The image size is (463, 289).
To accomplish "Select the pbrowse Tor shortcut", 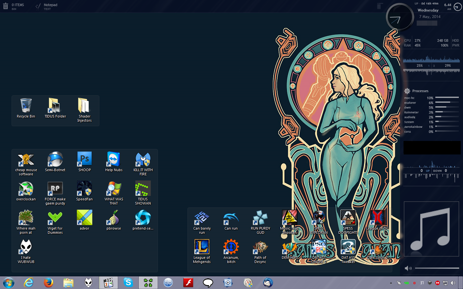I will [114, 221].
